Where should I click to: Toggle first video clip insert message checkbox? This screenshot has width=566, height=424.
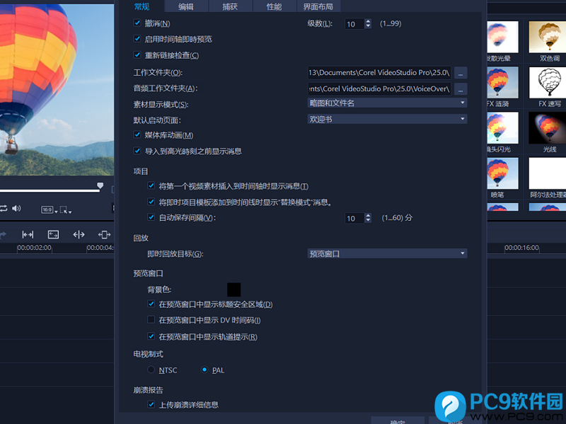pos(151,185)
